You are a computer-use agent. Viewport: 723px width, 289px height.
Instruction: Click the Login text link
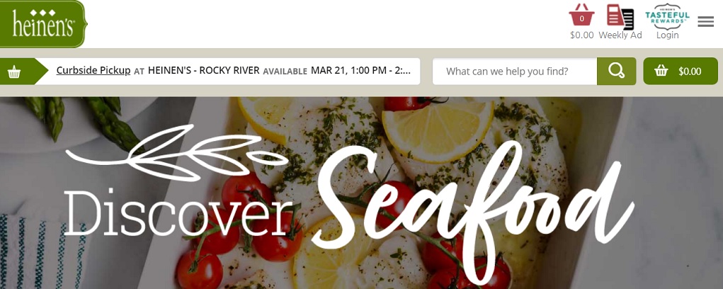coord(667,35)
